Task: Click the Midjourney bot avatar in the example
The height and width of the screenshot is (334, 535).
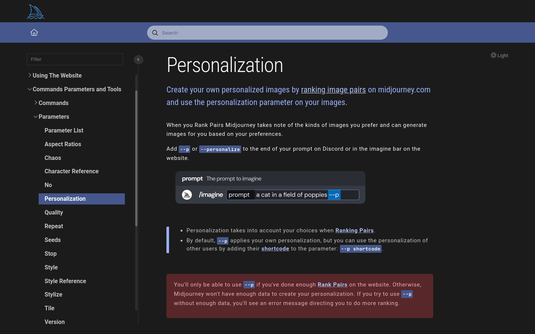Action: point(187,194)
